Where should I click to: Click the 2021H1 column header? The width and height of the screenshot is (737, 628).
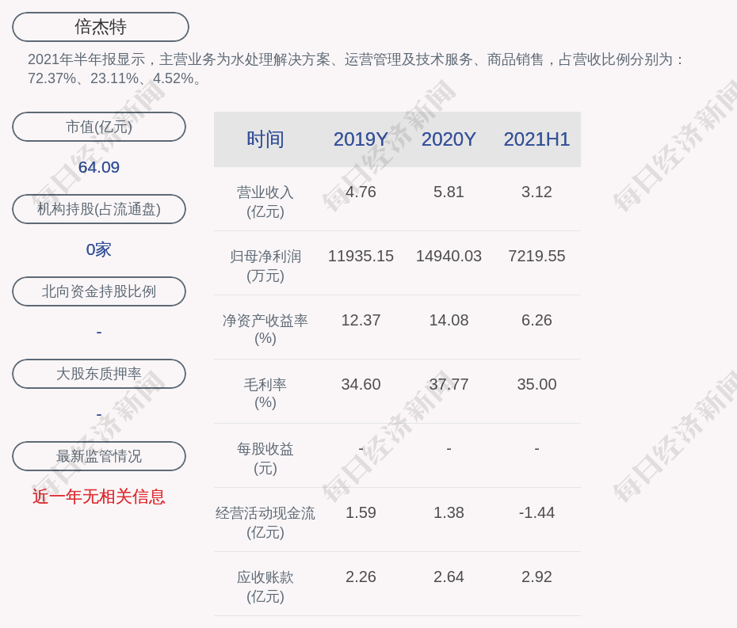[x=537, y=139]
